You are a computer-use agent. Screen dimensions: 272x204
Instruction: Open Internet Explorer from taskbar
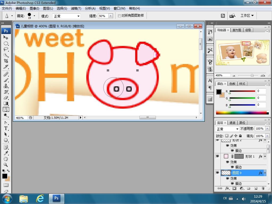click(x=40, y=198)
